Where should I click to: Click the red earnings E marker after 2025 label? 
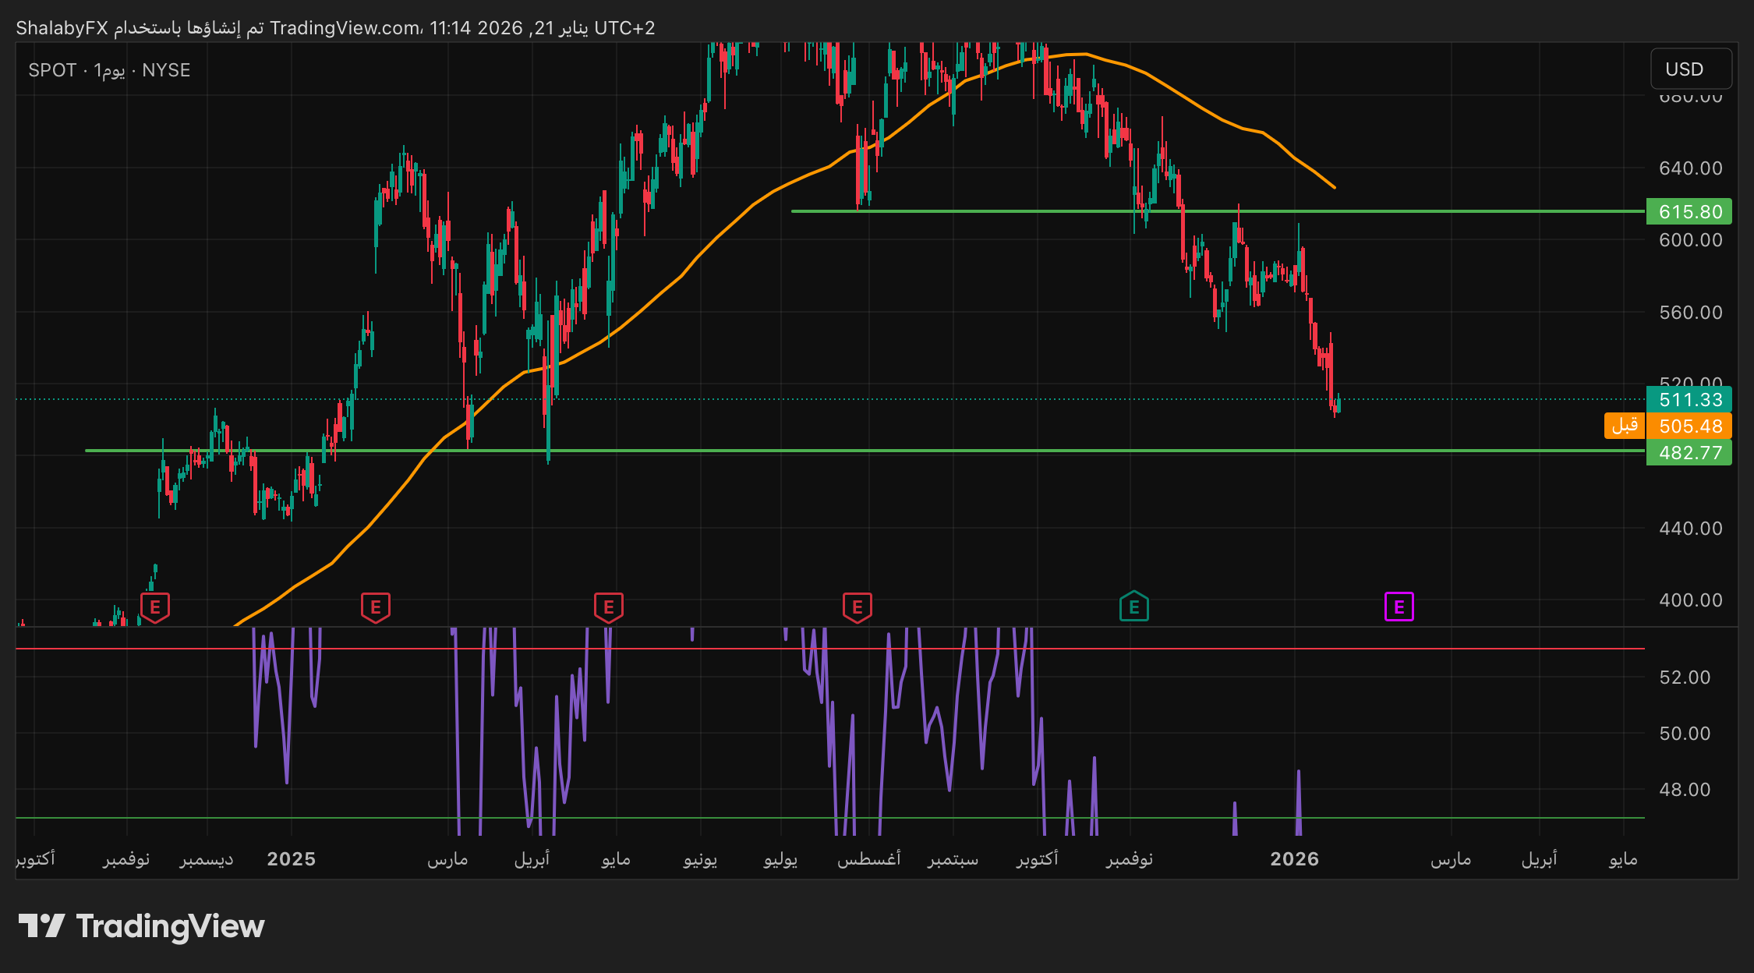[x=376, y=607]
